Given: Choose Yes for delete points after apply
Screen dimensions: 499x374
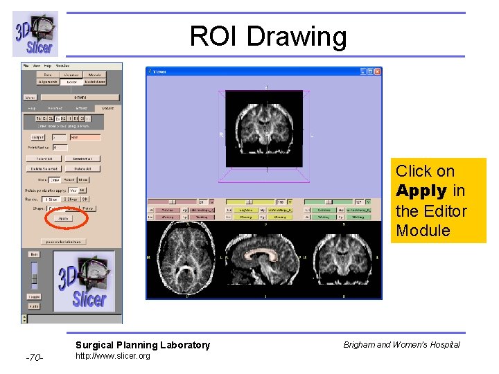Looking at the screenshot, I should [x=73, y=190].
